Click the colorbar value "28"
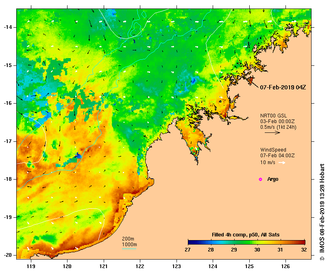This screenshot has height=273, width=329. click(x=211, y=250)
